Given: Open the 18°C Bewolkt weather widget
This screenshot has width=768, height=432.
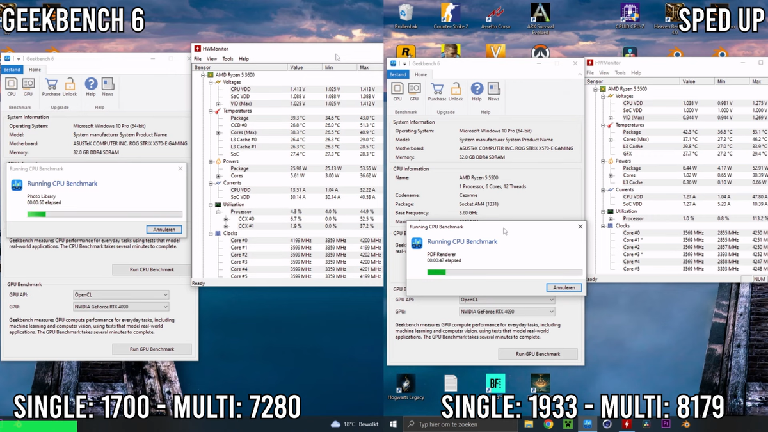Looking at the screenshot, I should [x=355, y=424].
